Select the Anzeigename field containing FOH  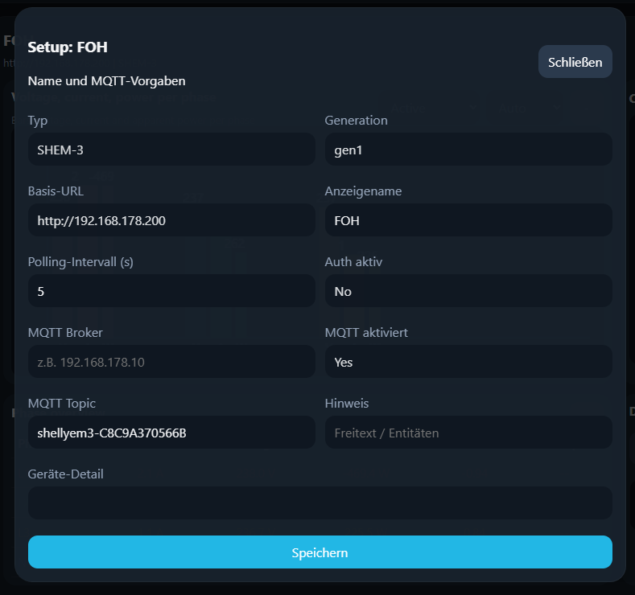468,220
